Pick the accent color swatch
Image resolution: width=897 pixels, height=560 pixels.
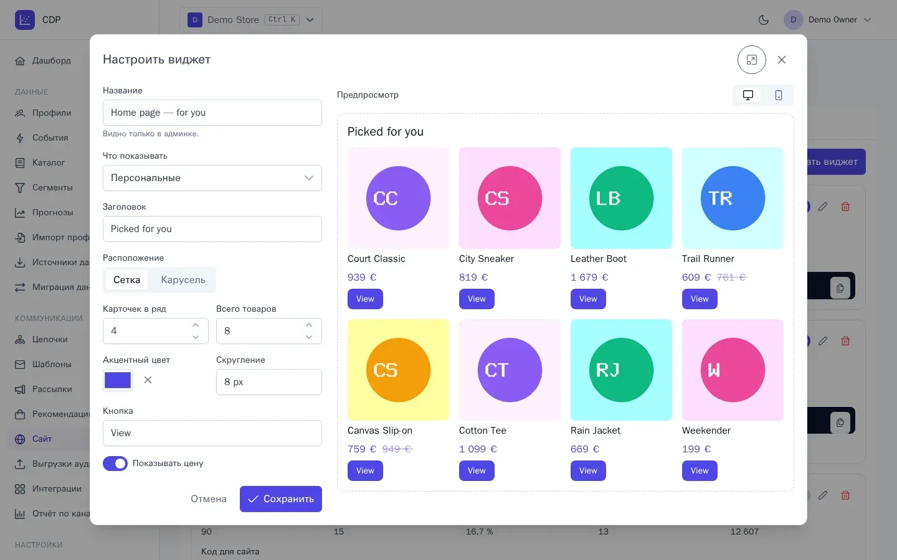pos(118,380)
